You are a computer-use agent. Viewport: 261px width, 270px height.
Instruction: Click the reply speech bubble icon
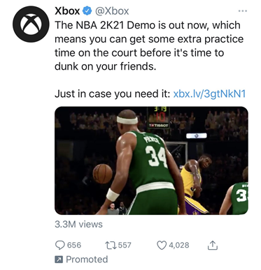click(59, 245)
